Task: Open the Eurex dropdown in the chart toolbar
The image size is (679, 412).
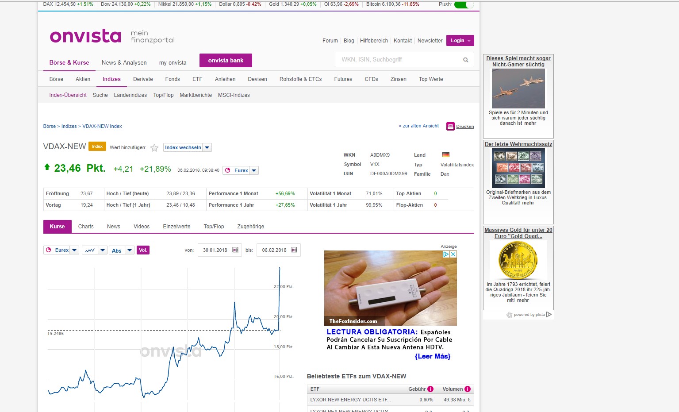Action: (x=61, y=250)
